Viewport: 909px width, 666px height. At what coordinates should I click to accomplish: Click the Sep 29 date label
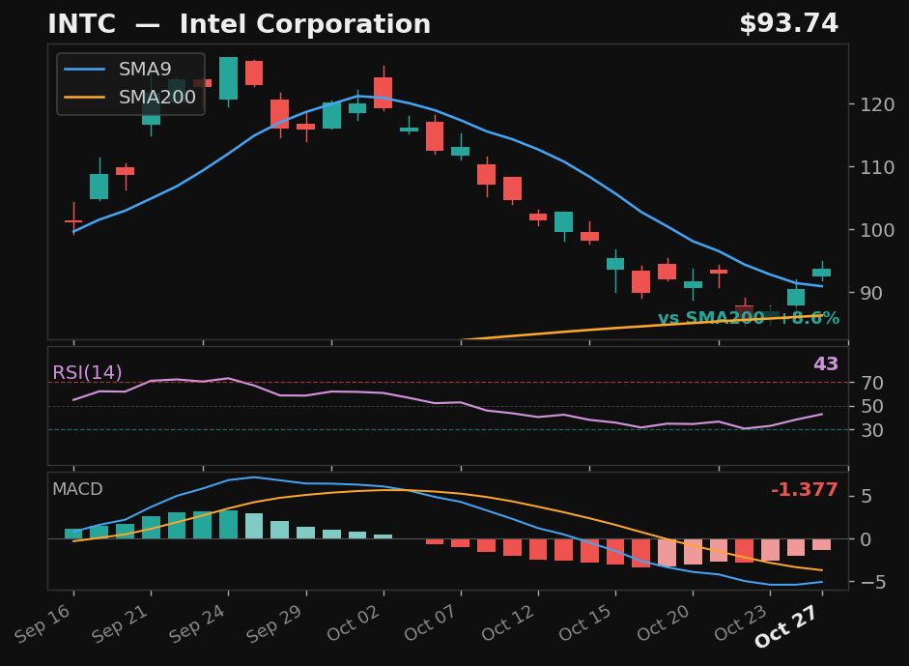tap(275, 623)
